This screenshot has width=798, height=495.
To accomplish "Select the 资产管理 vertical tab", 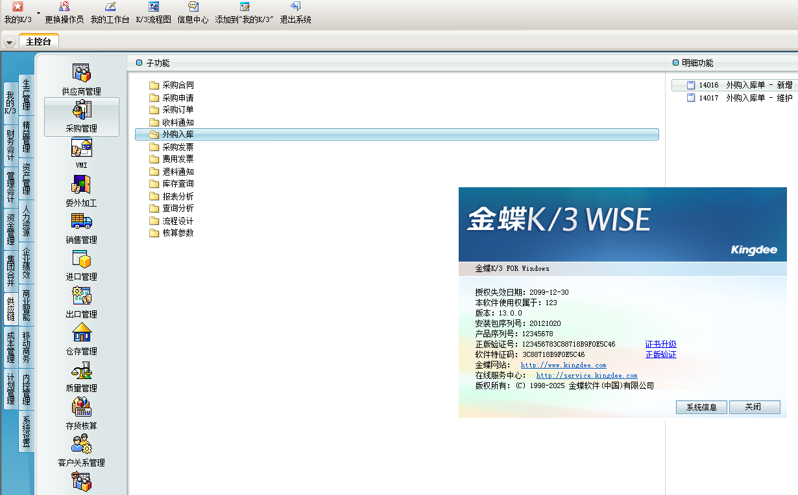I will pos(27,179).
